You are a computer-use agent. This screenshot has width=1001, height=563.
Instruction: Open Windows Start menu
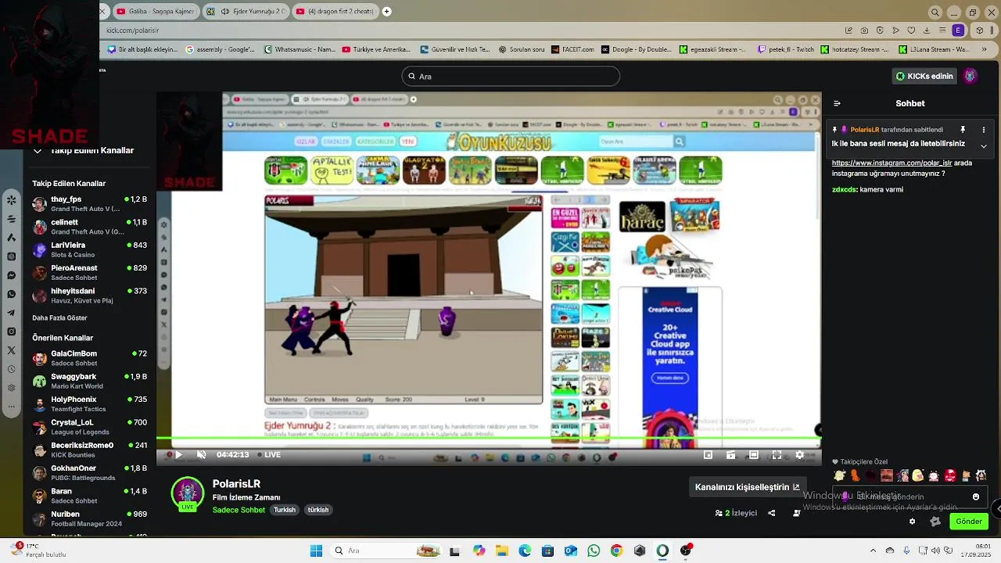pos(316,550)
